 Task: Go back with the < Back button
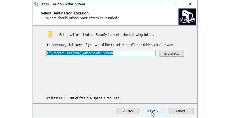128,111
